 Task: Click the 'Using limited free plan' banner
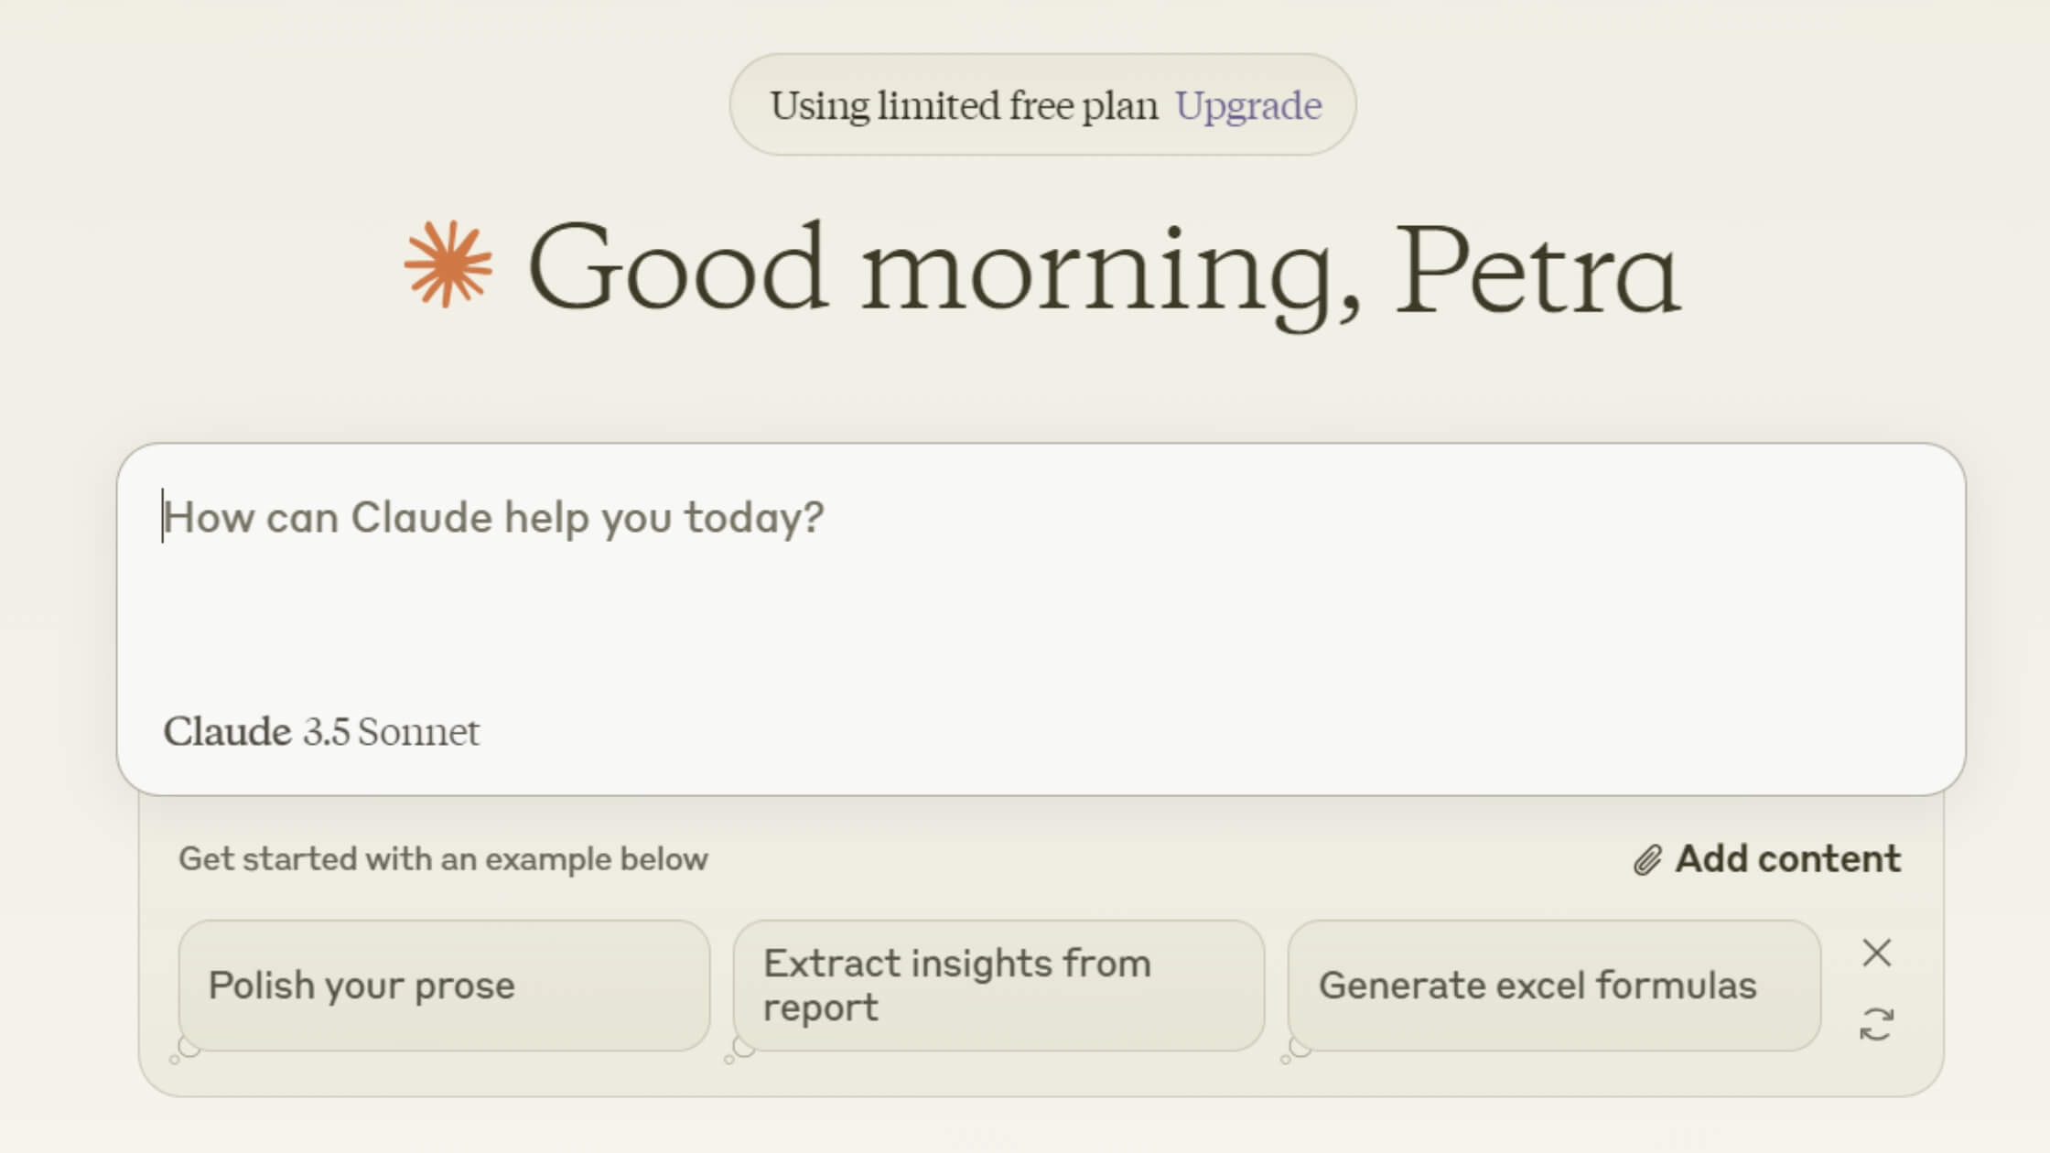1042,104
